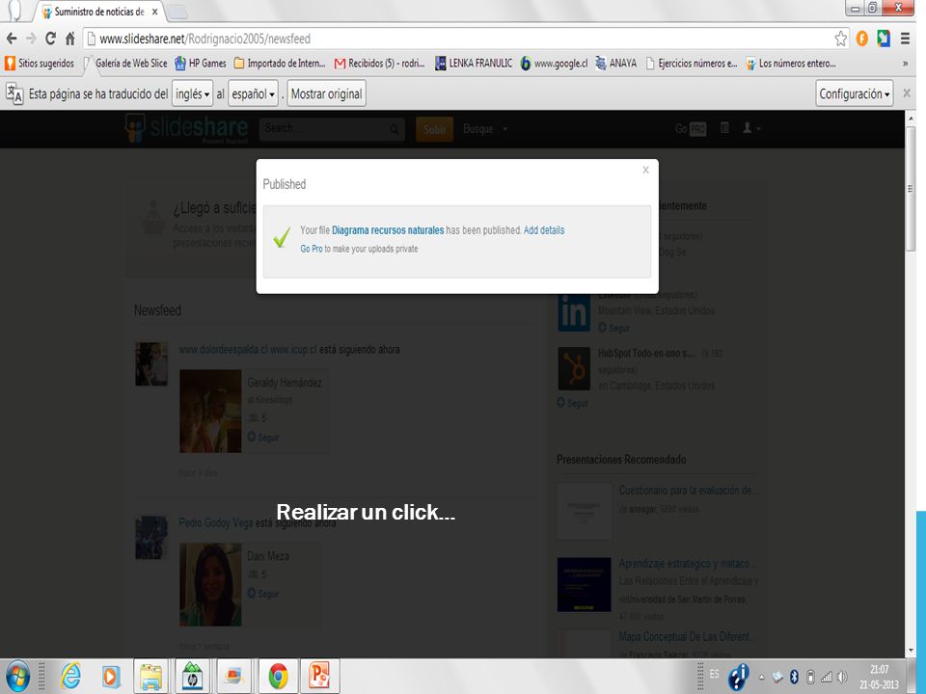Click the orange extension icon beside the star
This screenshot has height=694, width=926.
(x=861, y=39)
